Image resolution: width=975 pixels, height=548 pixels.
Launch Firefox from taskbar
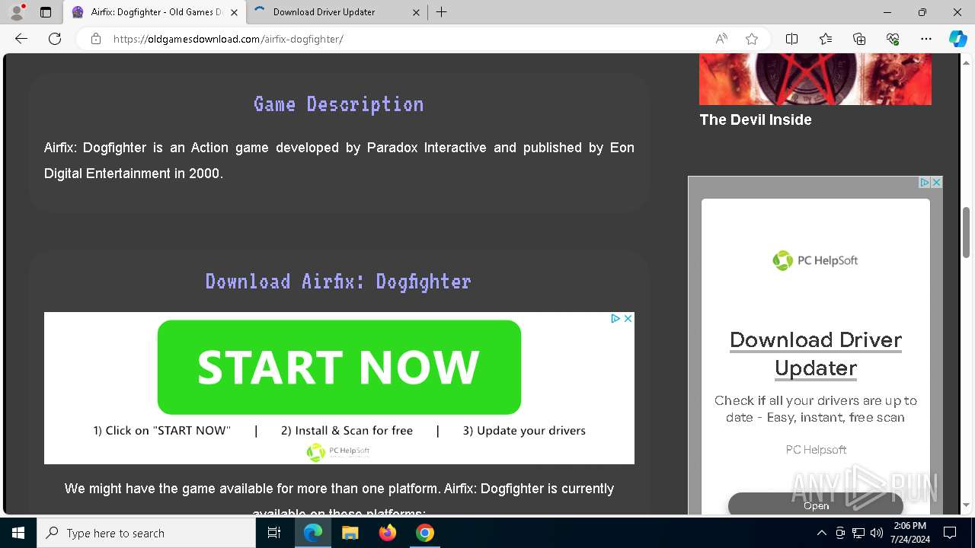pos(388,533)
